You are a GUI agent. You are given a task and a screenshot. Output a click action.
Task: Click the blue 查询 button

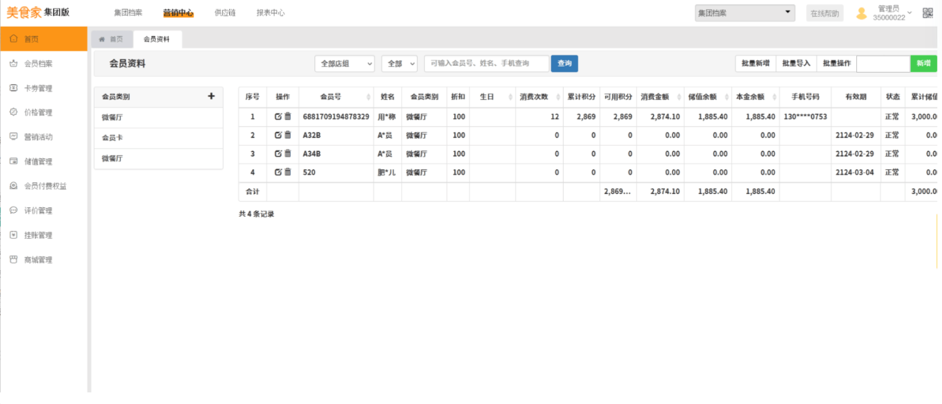564,64
